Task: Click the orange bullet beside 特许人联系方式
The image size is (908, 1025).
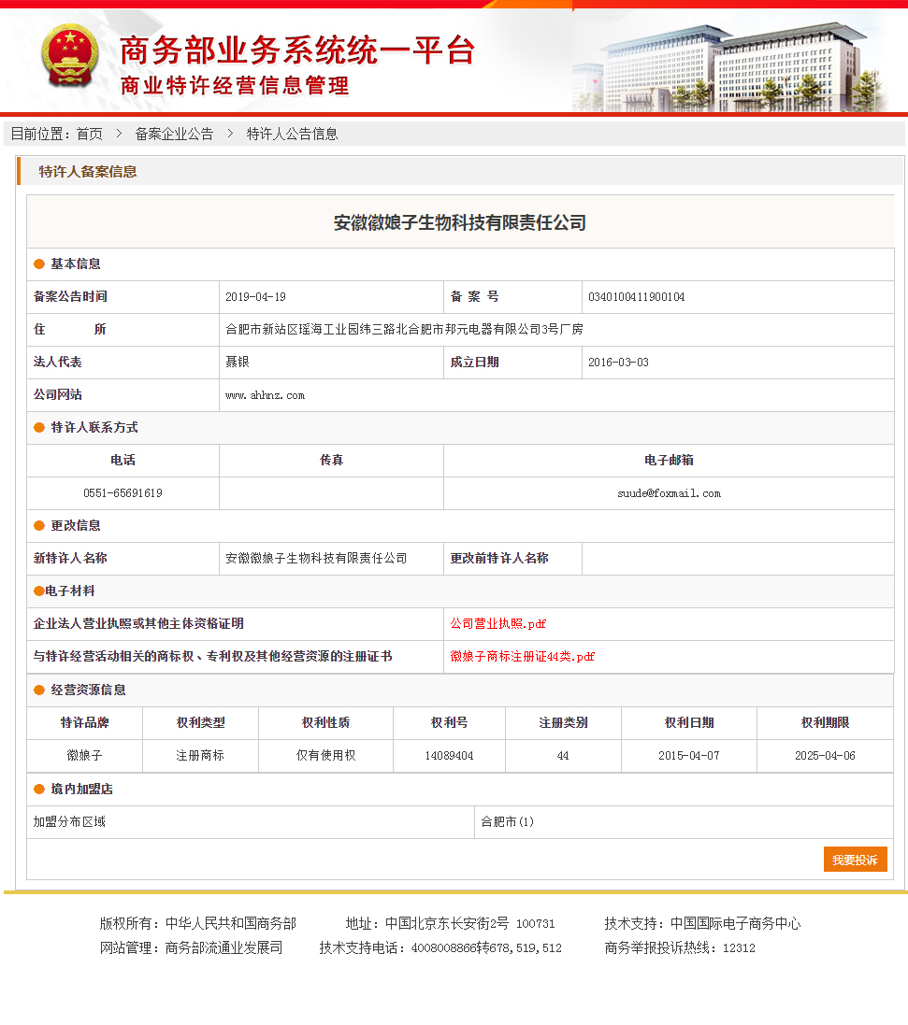Action: (x=39, y=428)
